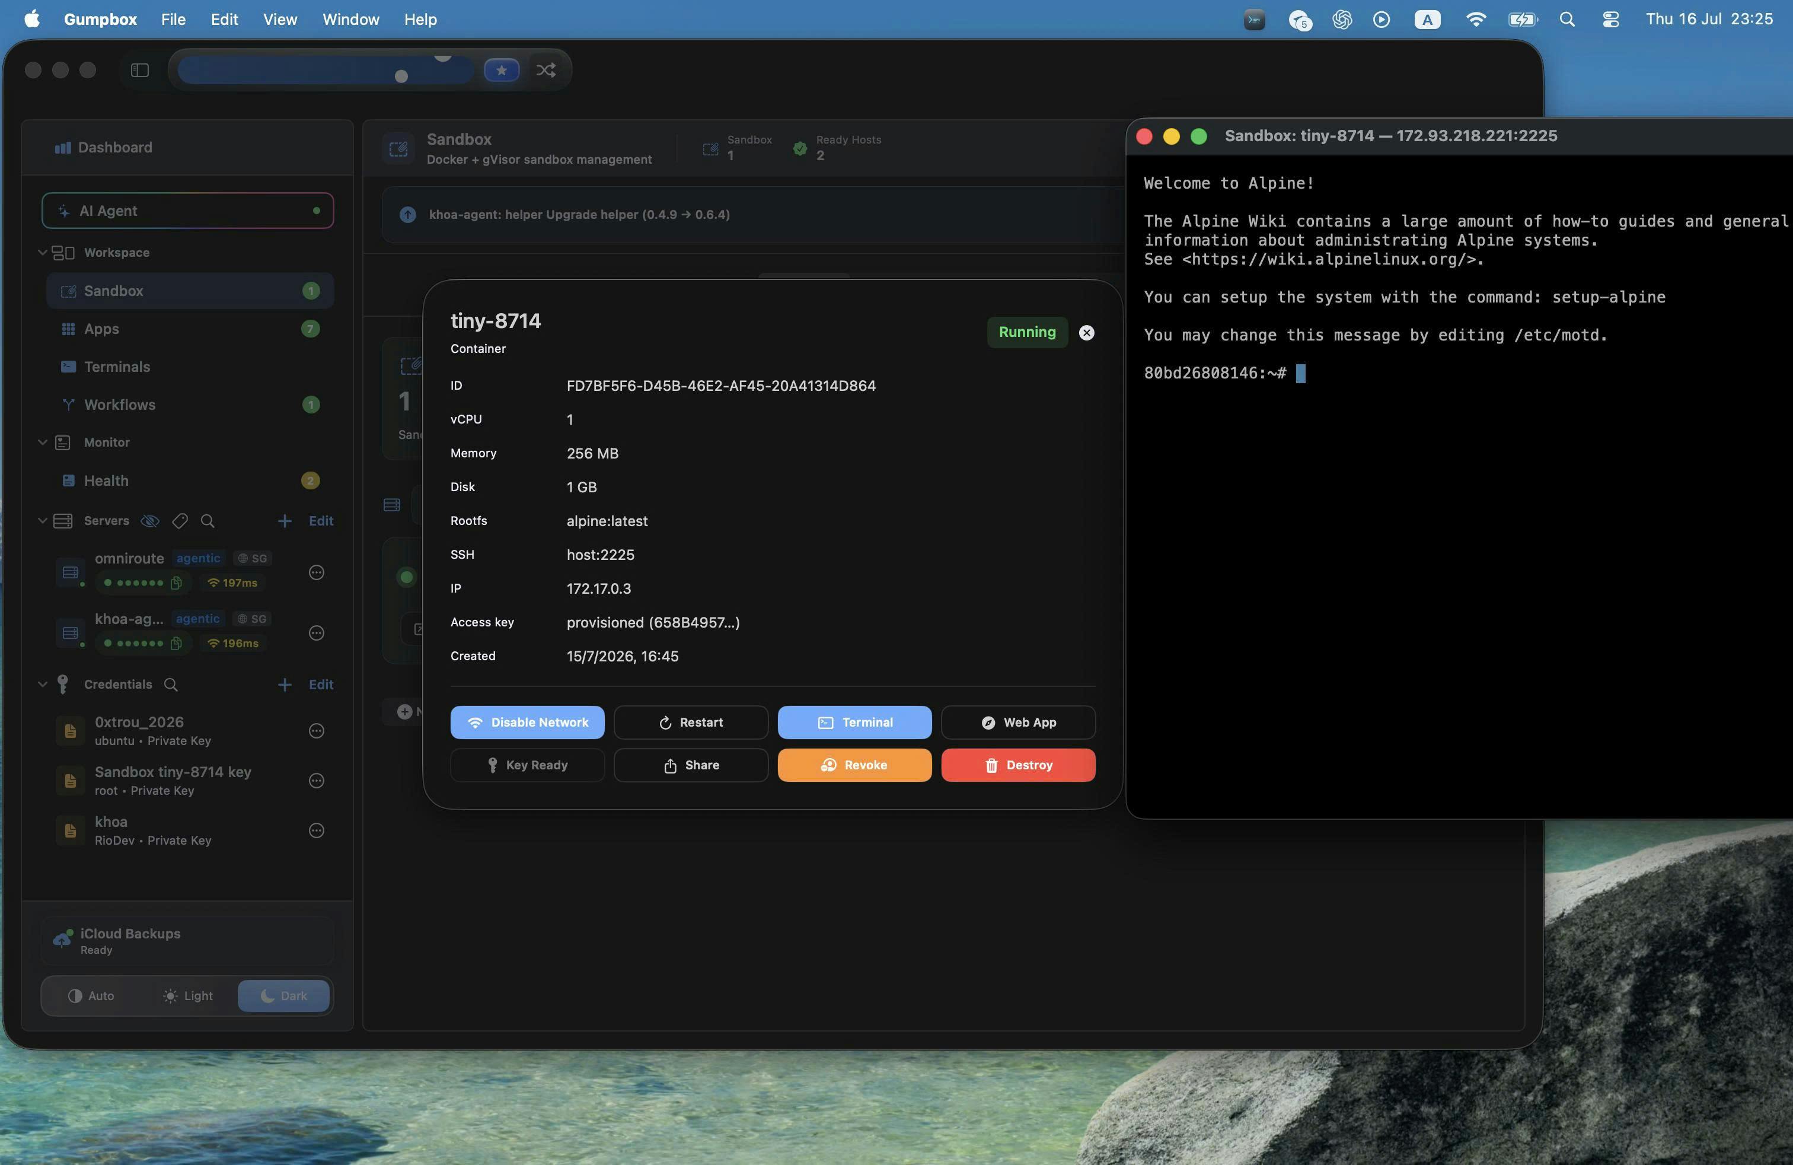The height and width of the screenshot is (1165, 1793).
Task: Click the terminal prompt in Sandbox window
Action: point(1225,374)
